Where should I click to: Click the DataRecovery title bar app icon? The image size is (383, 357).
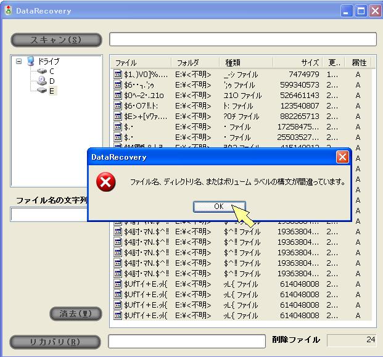coord(9,10)
